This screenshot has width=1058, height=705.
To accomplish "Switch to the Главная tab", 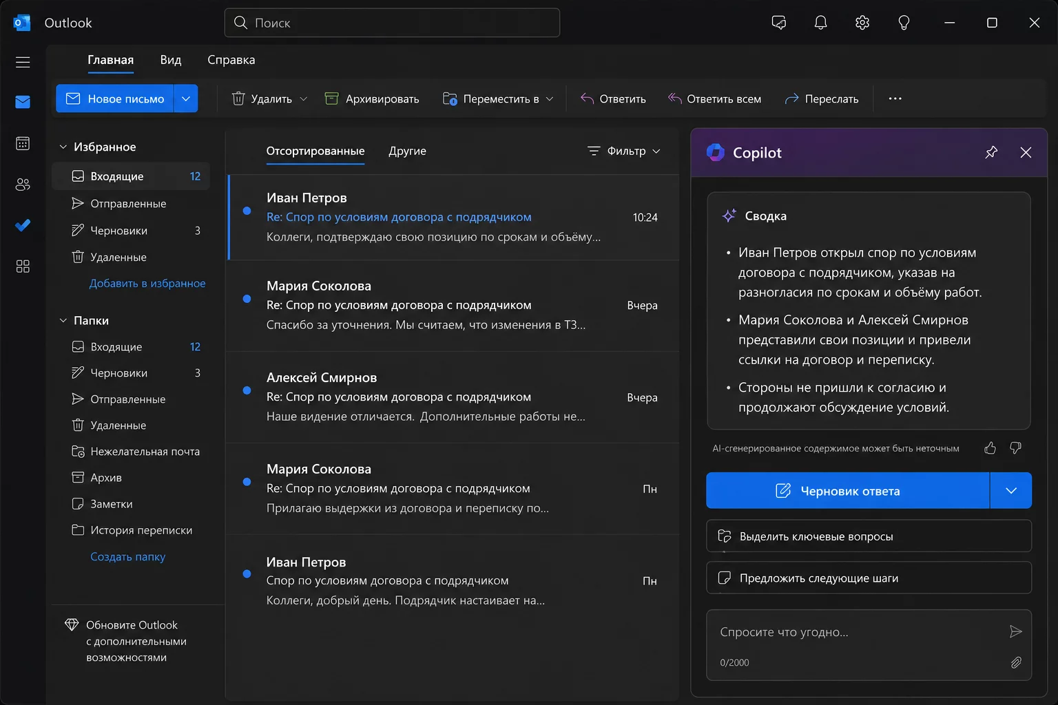I will (x=110, y=60).
